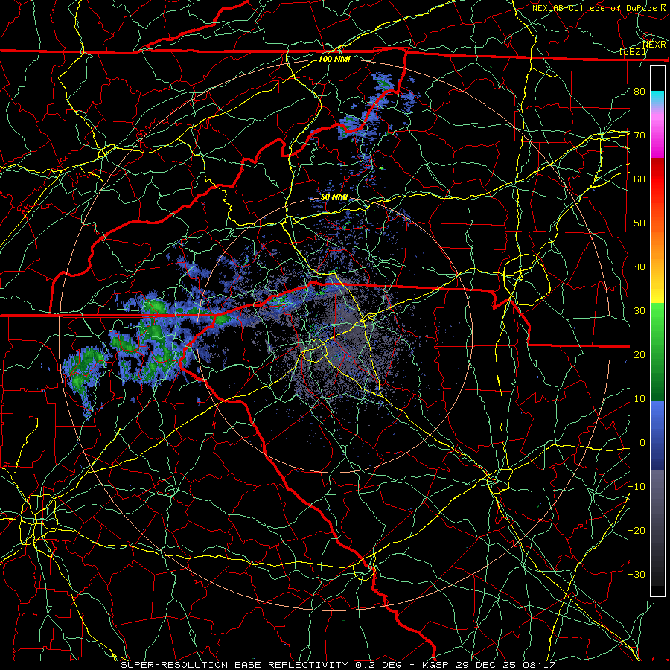This screenshot has height=670, width=670.
Task: Click the -30 value on the dBZ scale
Action: (636, 575)
